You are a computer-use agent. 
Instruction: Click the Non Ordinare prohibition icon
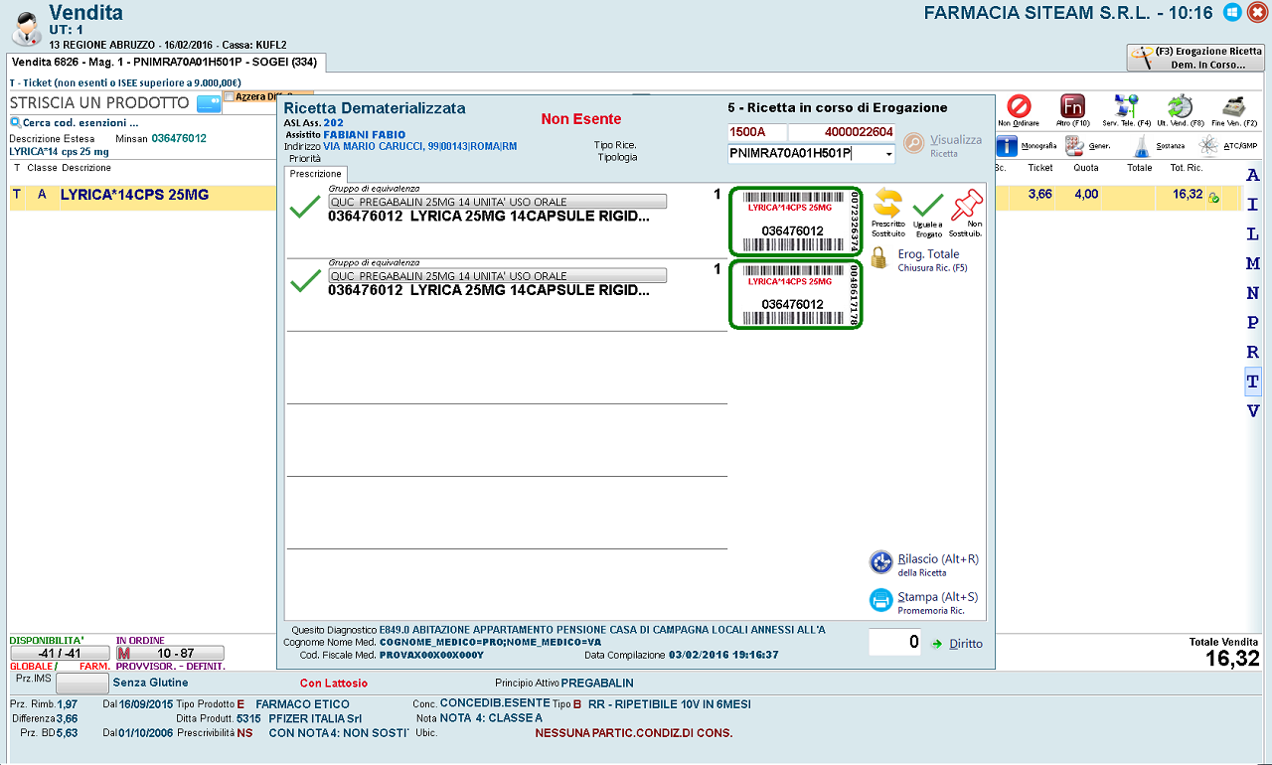click(x=1019, y=106)
